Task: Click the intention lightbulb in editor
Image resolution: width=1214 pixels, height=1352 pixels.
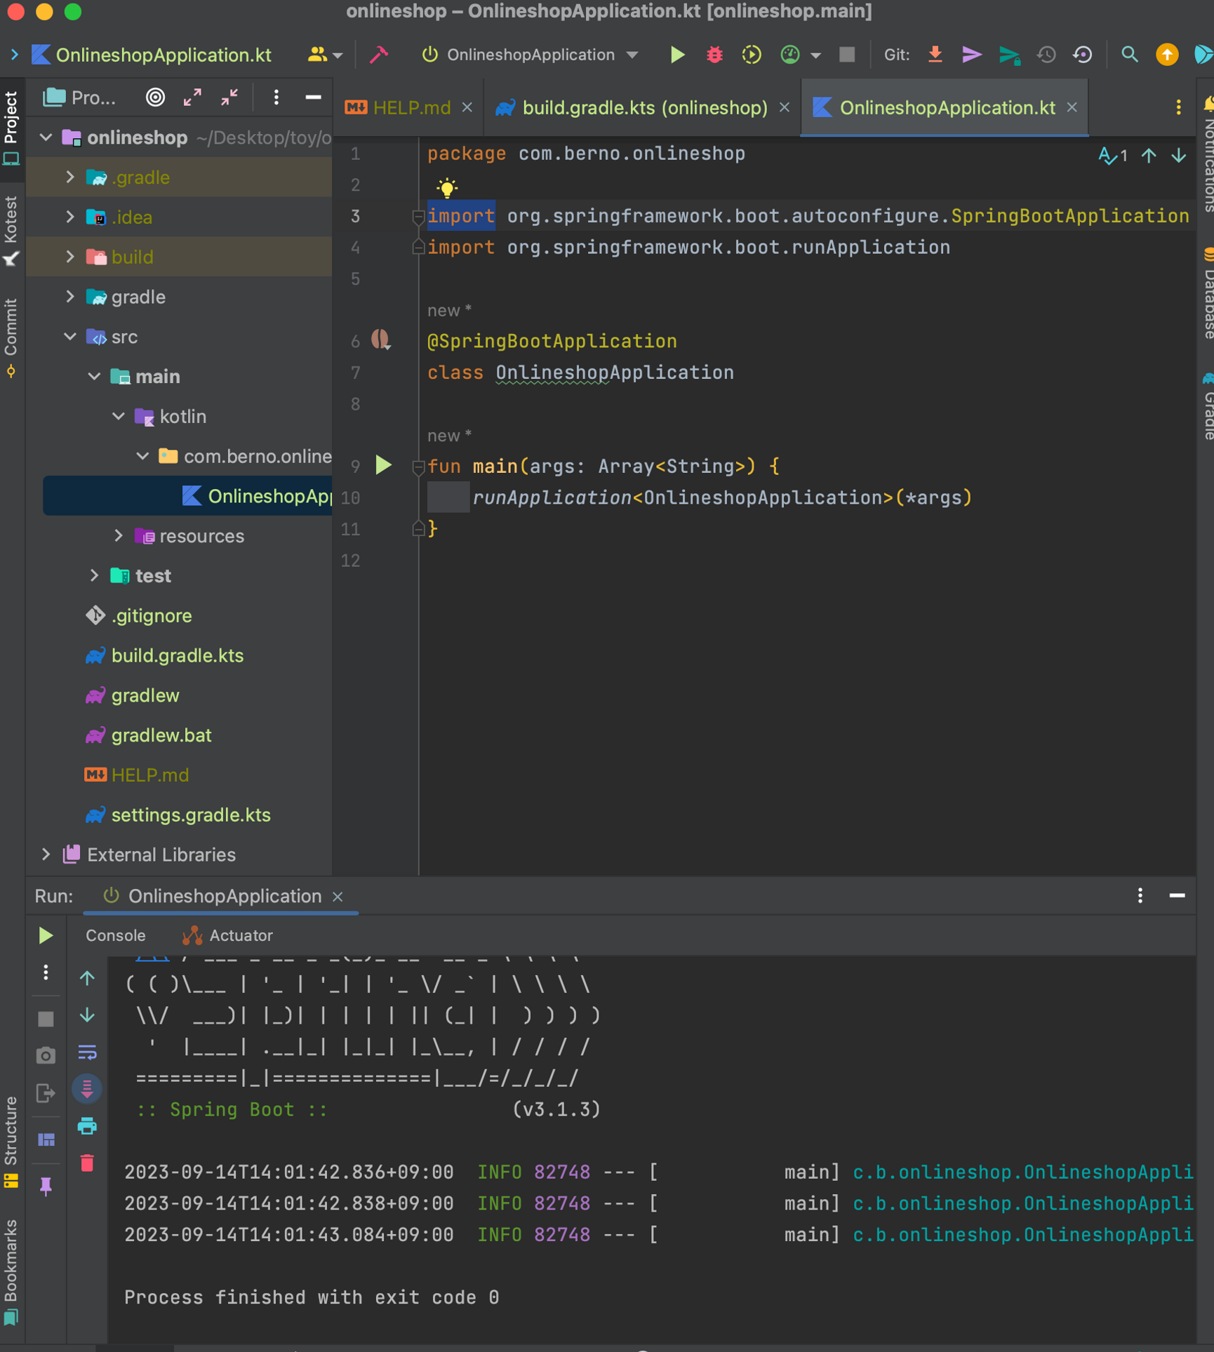Action: (447, 187)
